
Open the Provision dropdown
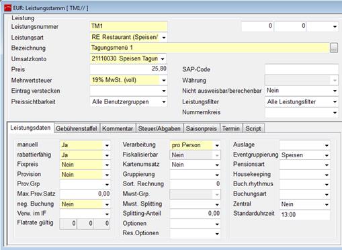click(x=107, y=175)
